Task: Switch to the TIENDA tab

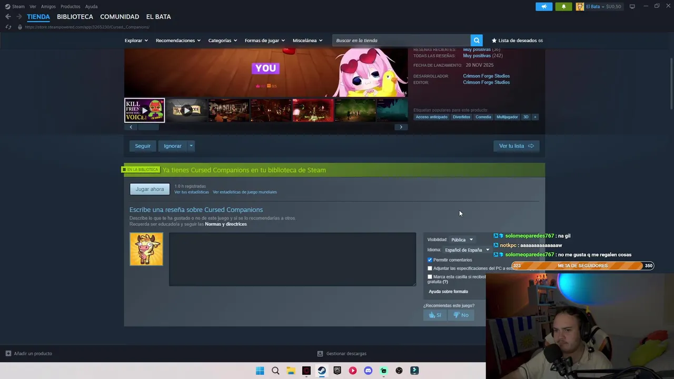Action: [x=38, y=17]
